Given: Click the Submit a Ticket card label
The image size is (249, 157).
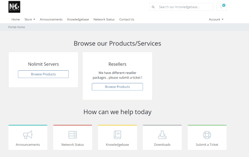Looking at the screenshot, I should [207, 145].
